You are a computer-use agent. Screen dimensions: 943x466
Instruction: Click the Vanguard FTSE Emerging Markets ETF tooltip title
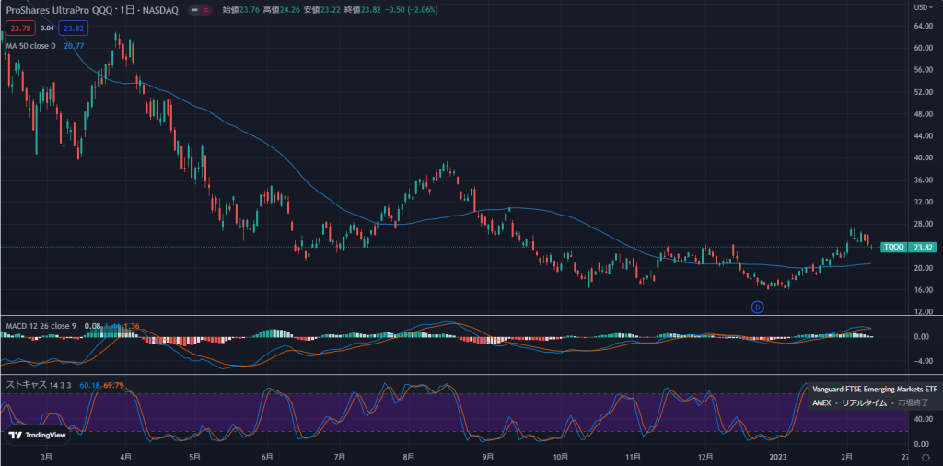pyautogui.click(x=875, y=389)
